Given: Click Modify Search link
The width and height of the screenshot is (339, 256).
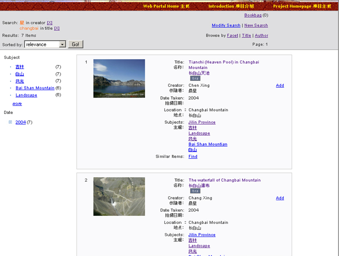Looking at the screenshot, I should pyautogui.click(x=226, y=25).
